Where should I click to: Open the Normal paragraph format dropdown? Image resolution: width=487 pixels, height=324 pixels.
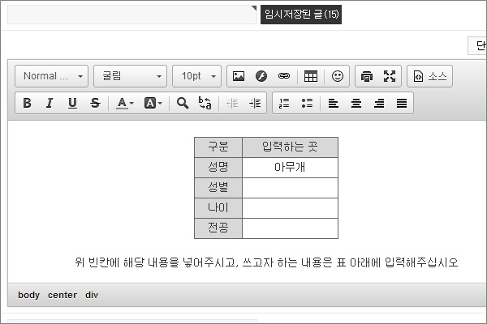[x=52, y=76]
